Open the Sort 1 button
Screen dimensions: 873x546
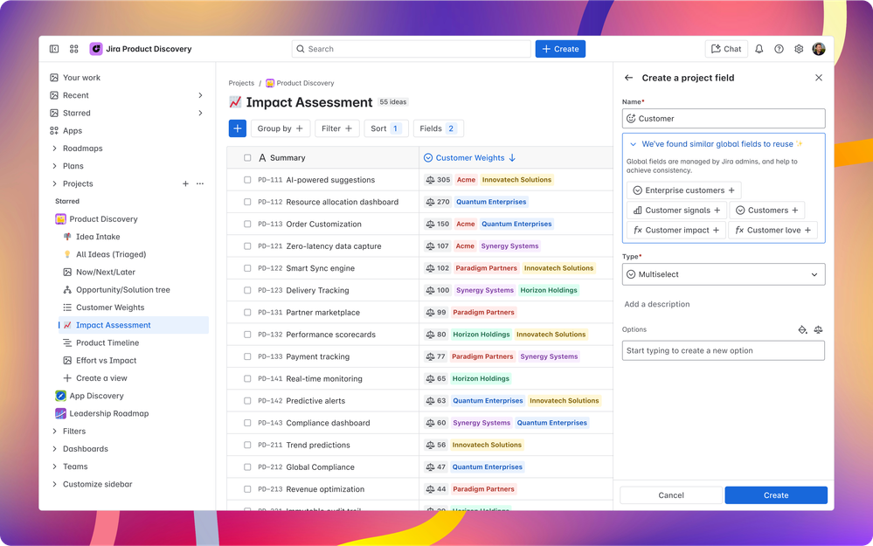coord(386,128)
